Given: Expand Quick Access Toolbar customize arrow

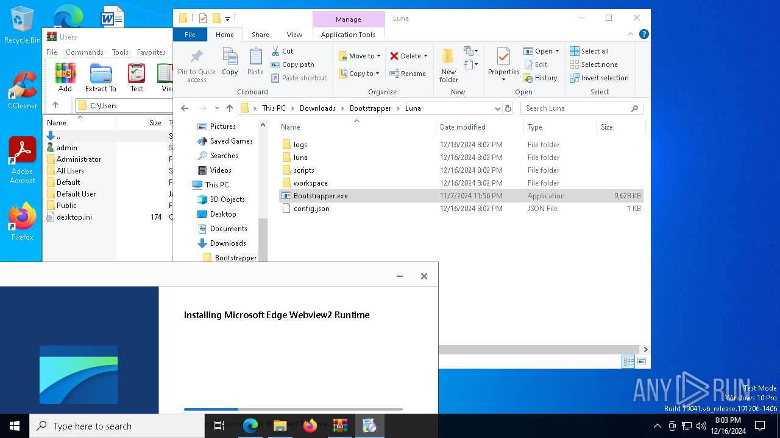Looking at the screenshot, I should [228, 18].
